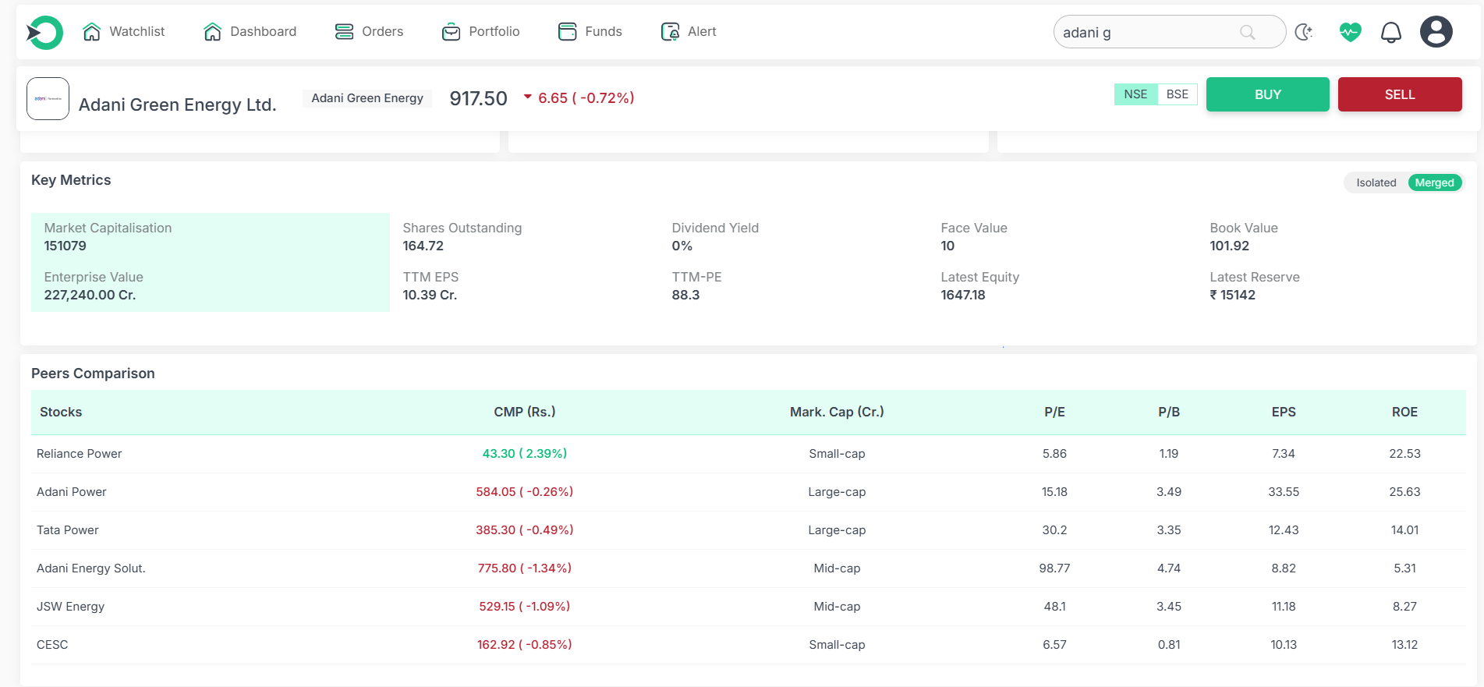Image resolution: width=1484 pixels, height=687 pixels.
Task: Click Latest Reserve ₹ 15142
Action: [1232, 296]
